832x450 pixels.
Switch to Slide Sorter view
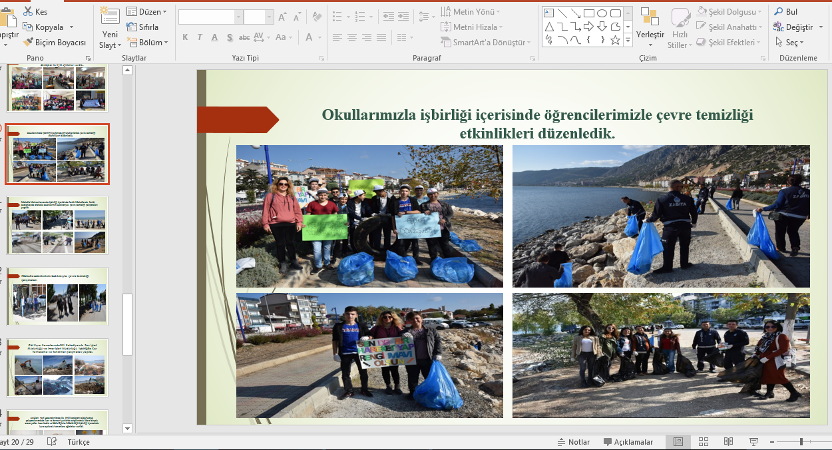704,442
